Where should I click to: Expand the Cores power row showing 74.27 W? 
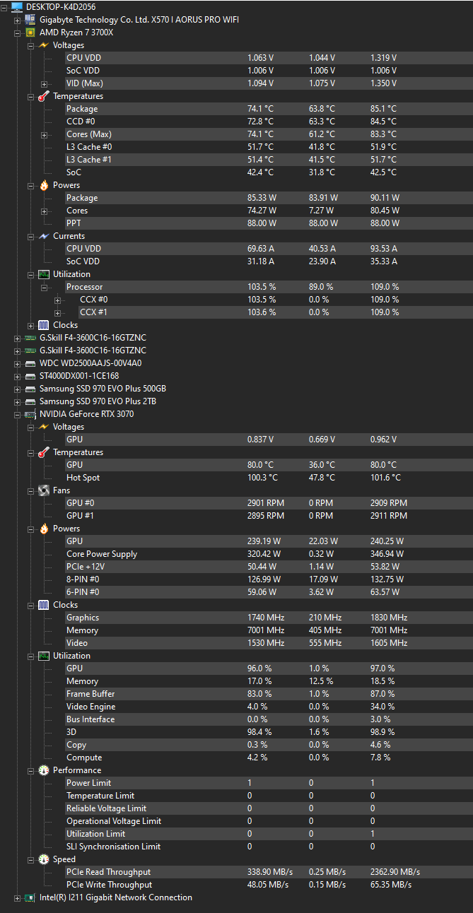pos(44,211)
